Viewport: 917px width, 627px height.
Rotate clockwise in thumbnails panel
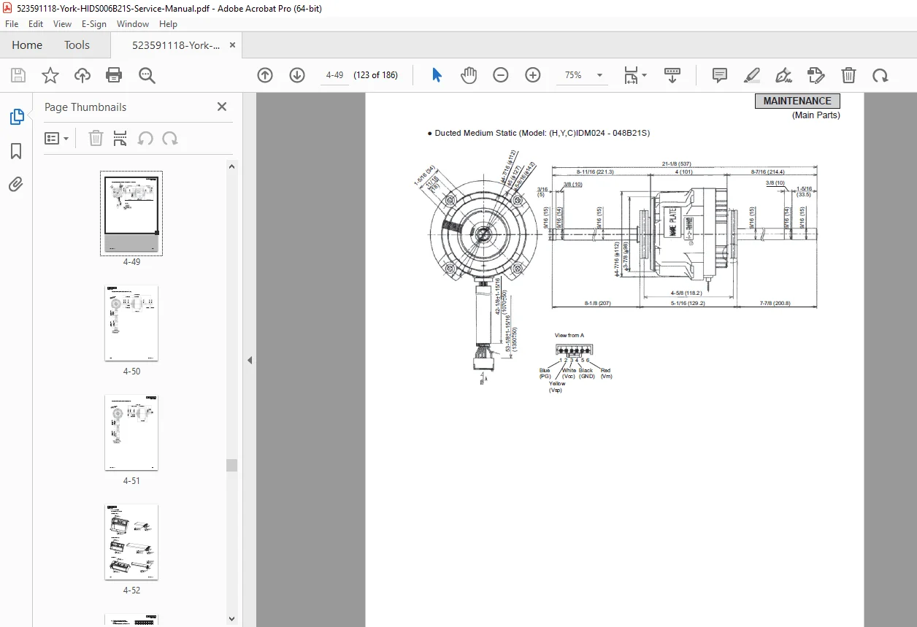[x=170, y=138]
